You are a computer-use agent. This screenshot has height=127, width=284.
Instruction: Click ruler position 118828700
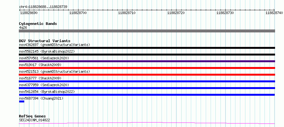(x=78, y=13)
